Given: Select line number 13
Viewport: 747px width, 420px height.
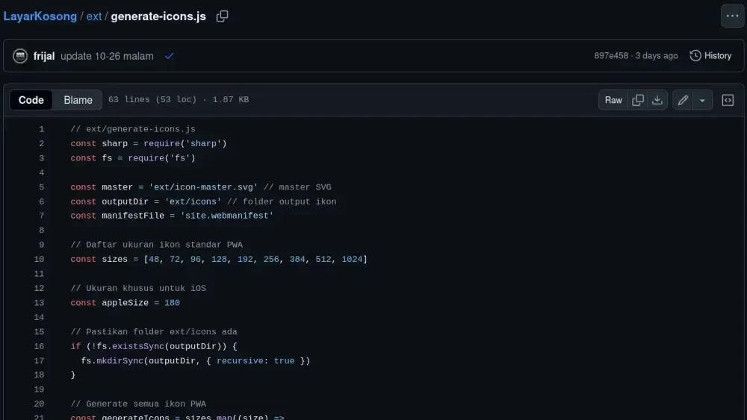Looking at the screenshot, I should (39, 303).
